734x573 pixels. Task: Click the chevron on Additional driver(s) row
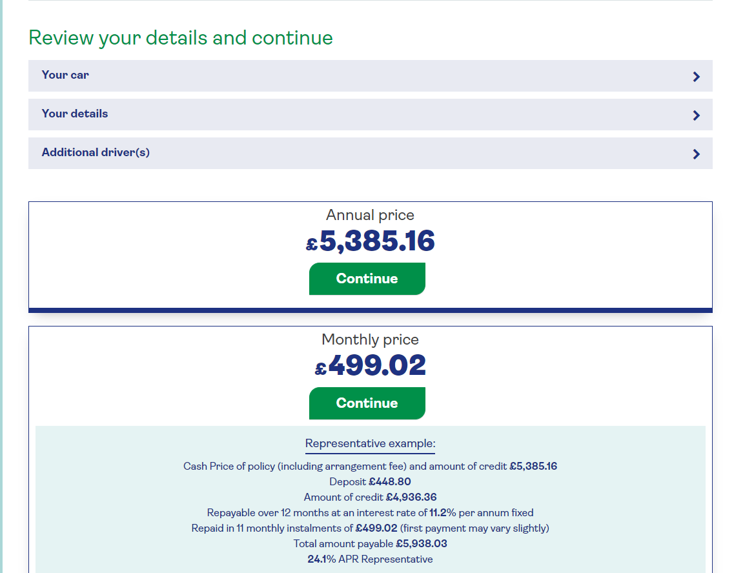(x=696, y=154)
